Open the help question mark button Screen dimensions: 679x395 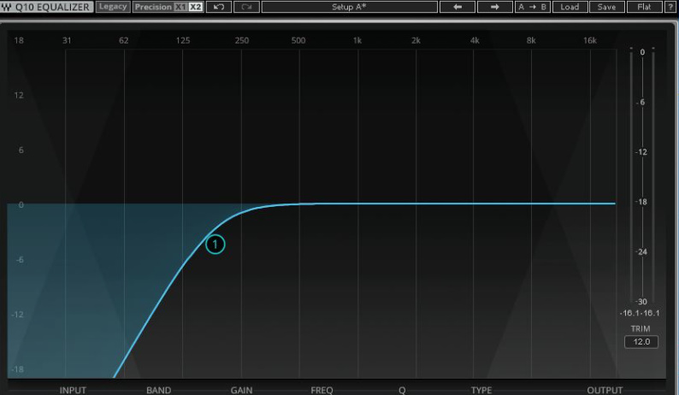click(x=670, y=7)
